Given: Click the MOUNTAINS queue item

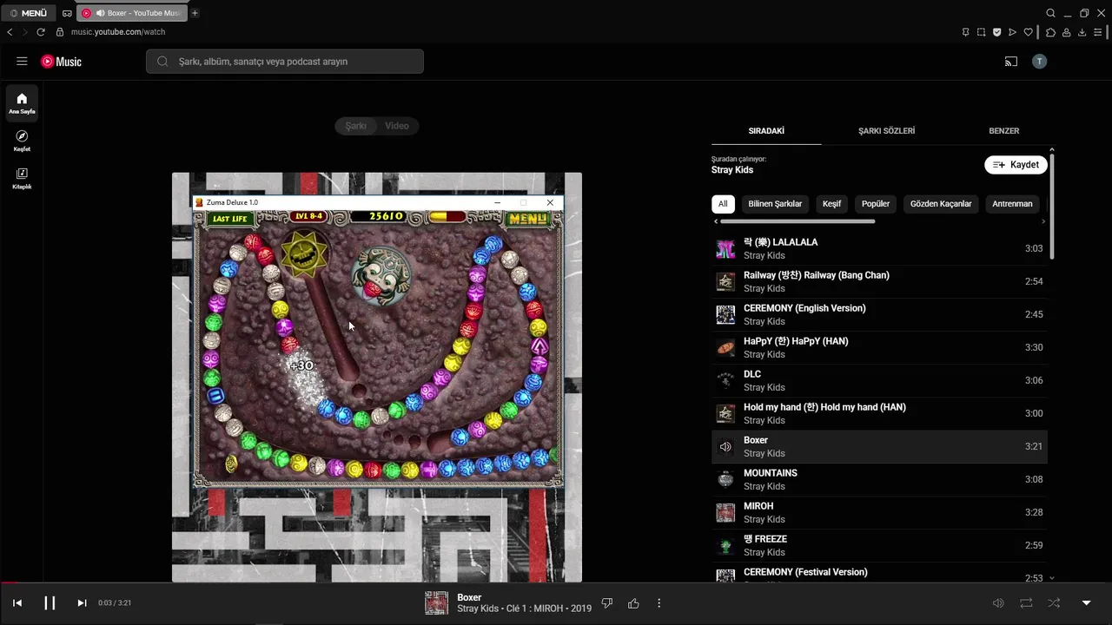Looking at the screenshot, I should [x=879, y=479].
